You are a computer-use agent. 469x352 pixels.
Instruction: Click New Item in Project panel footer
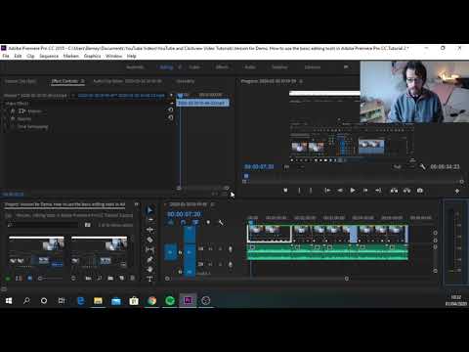[121, 279]
